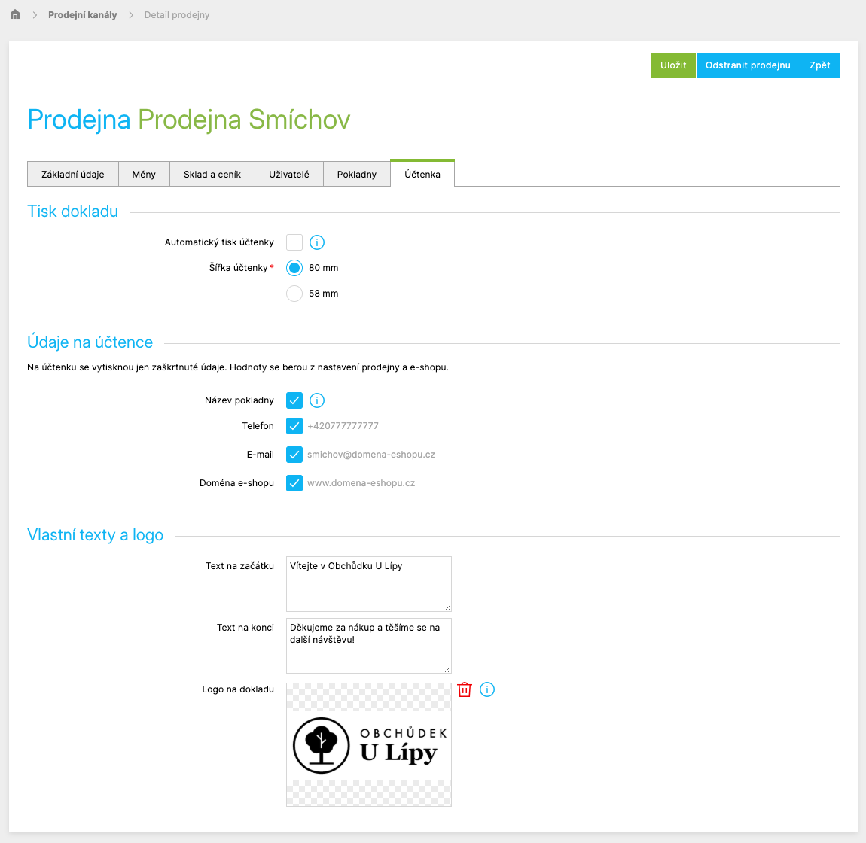This screenshot has width=866, height=843.
Task: Select 80 mm receipt width
Action: tap(294, 268)
